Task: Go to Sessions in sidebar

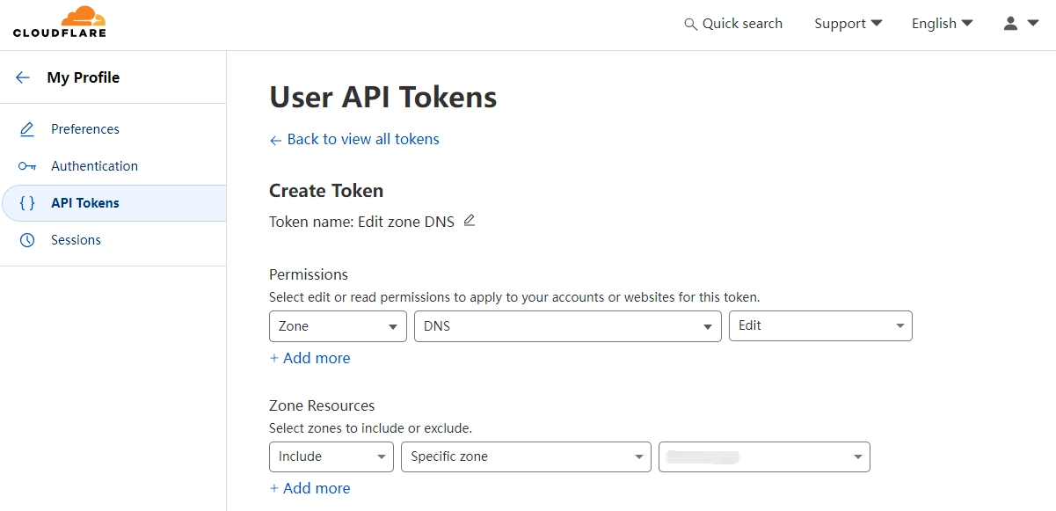Action: 76,240
